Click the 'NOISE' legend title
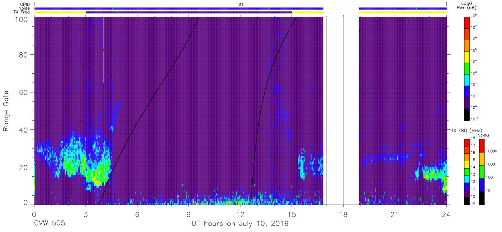 point(484,135)
